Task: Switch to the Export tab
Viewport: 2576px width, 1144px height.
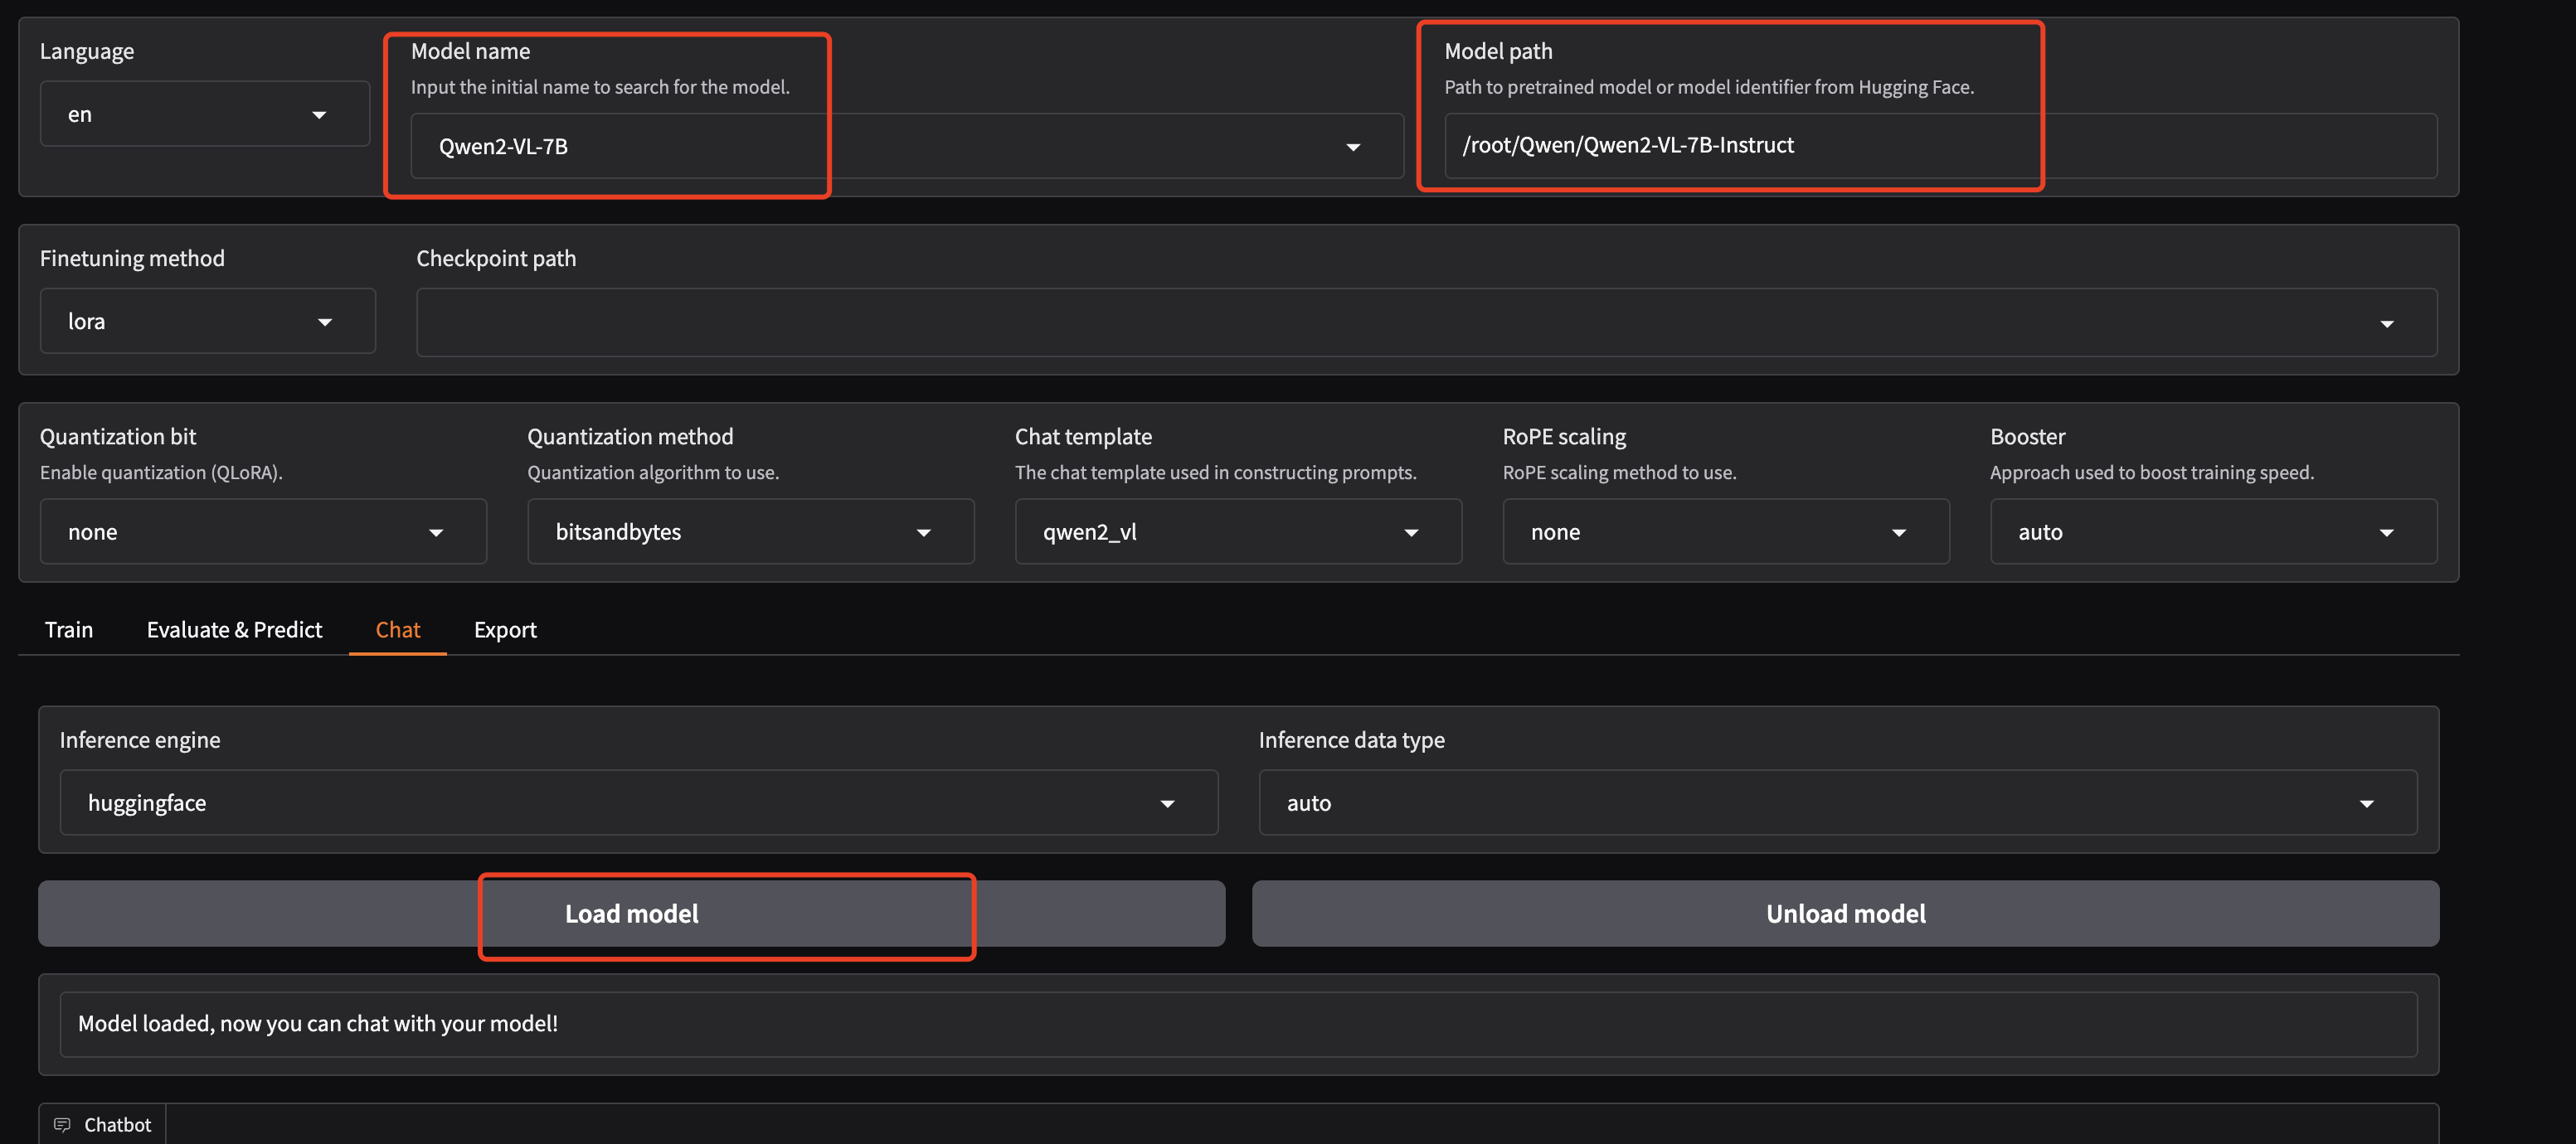Action: (505, 629)
